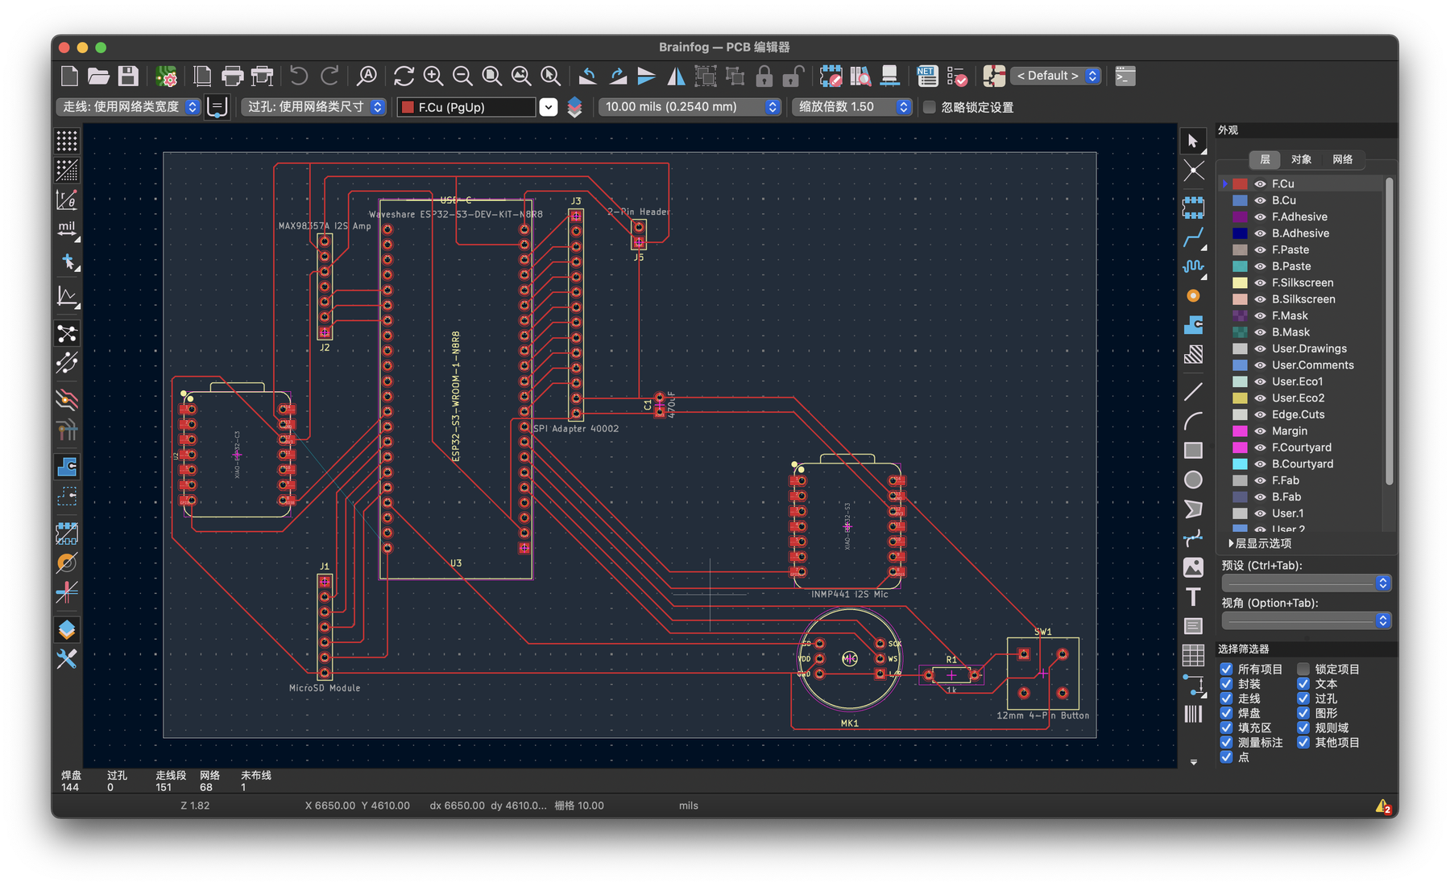Click the New board file icon
Image resolution: width=1450 pixels, height=886 pixels.
coord(70,76)
